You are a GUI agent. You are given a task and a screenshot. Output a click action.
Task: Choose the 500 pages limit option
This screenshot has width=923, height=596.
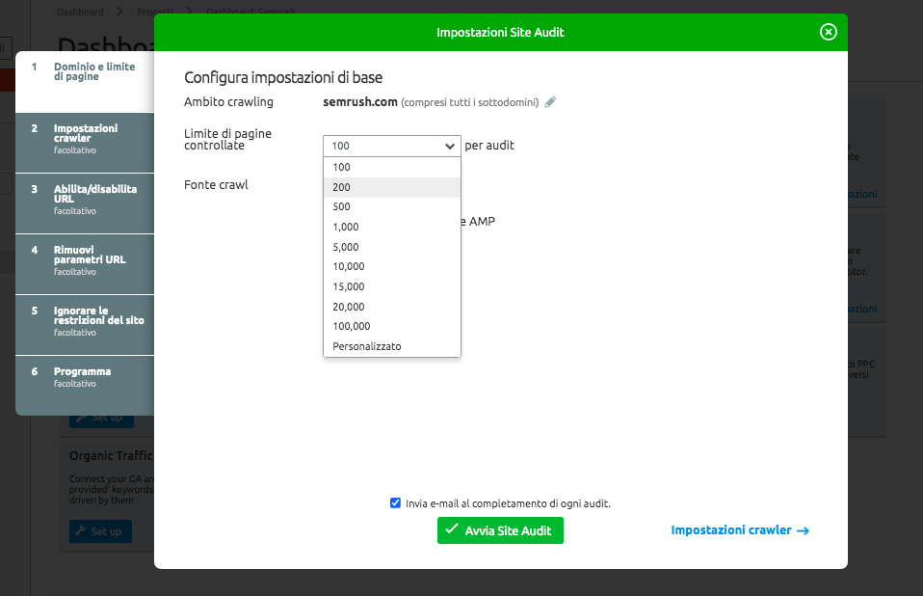[392, 206]
